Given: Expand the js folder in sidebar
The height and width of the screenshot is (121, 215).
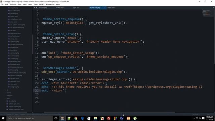Looking at the screenshot, I should 5,90.
